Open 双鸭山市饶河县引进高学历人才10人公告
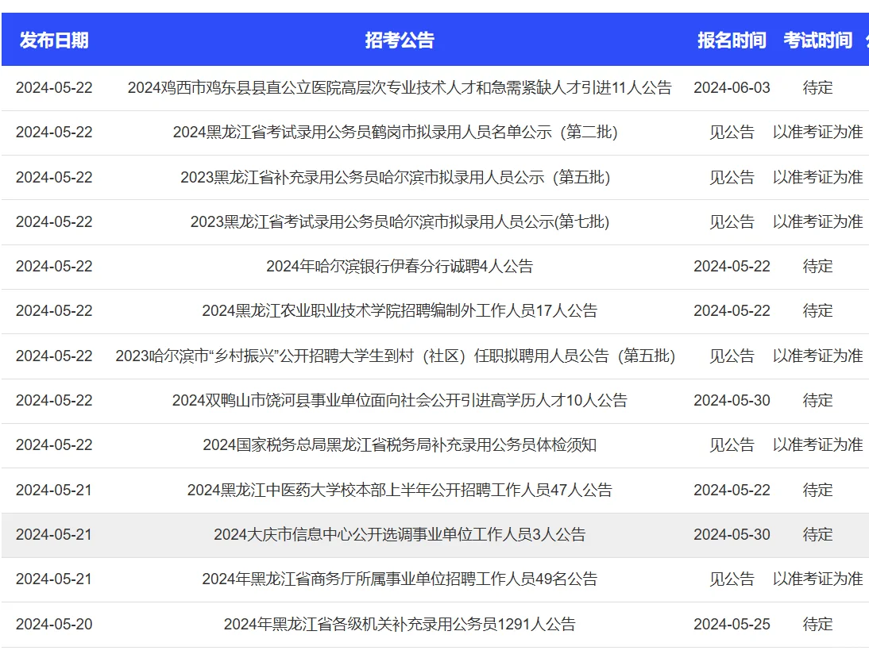The width and height of the screenshot is (869, 658). pyautogui.click(x=399, y=400)
